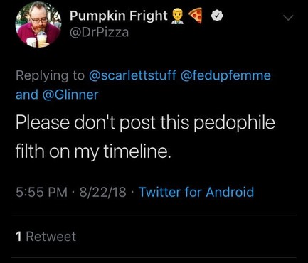Open the Twitter for Android source link
Image resolution: width=308 pixels, height=263 pixels.
[x=196, y=192]
